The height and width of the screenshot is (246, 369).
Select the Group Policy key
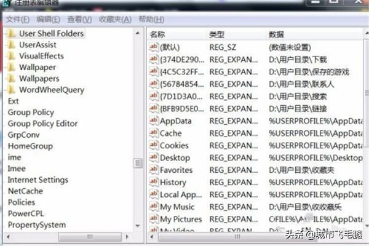click(31, 113)
